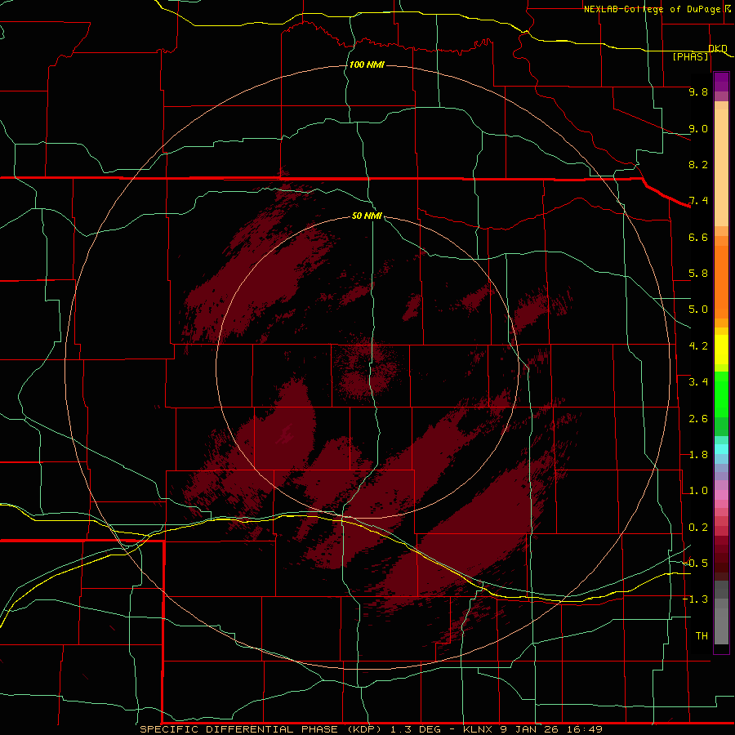Image resolution: width=735 pixels, height=735 pixels.
Task: Click the 1.0 value on color scale
Action: pyautogui.click(x=698, y=491)
